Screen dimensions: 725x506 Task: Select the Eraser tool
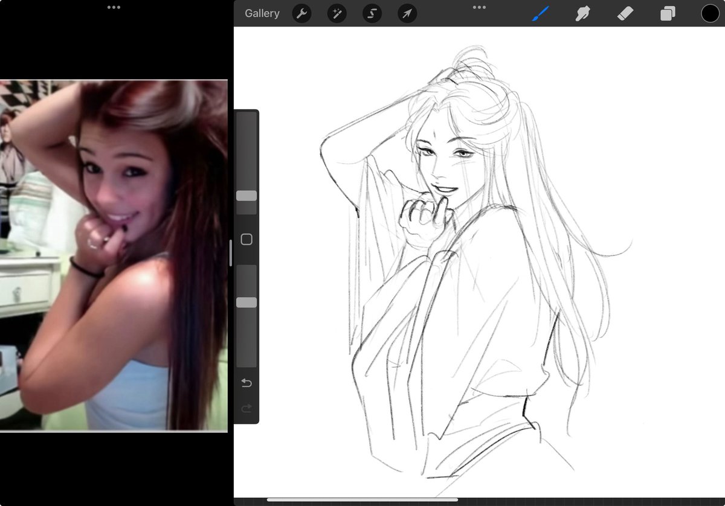(x=625, y=13)
